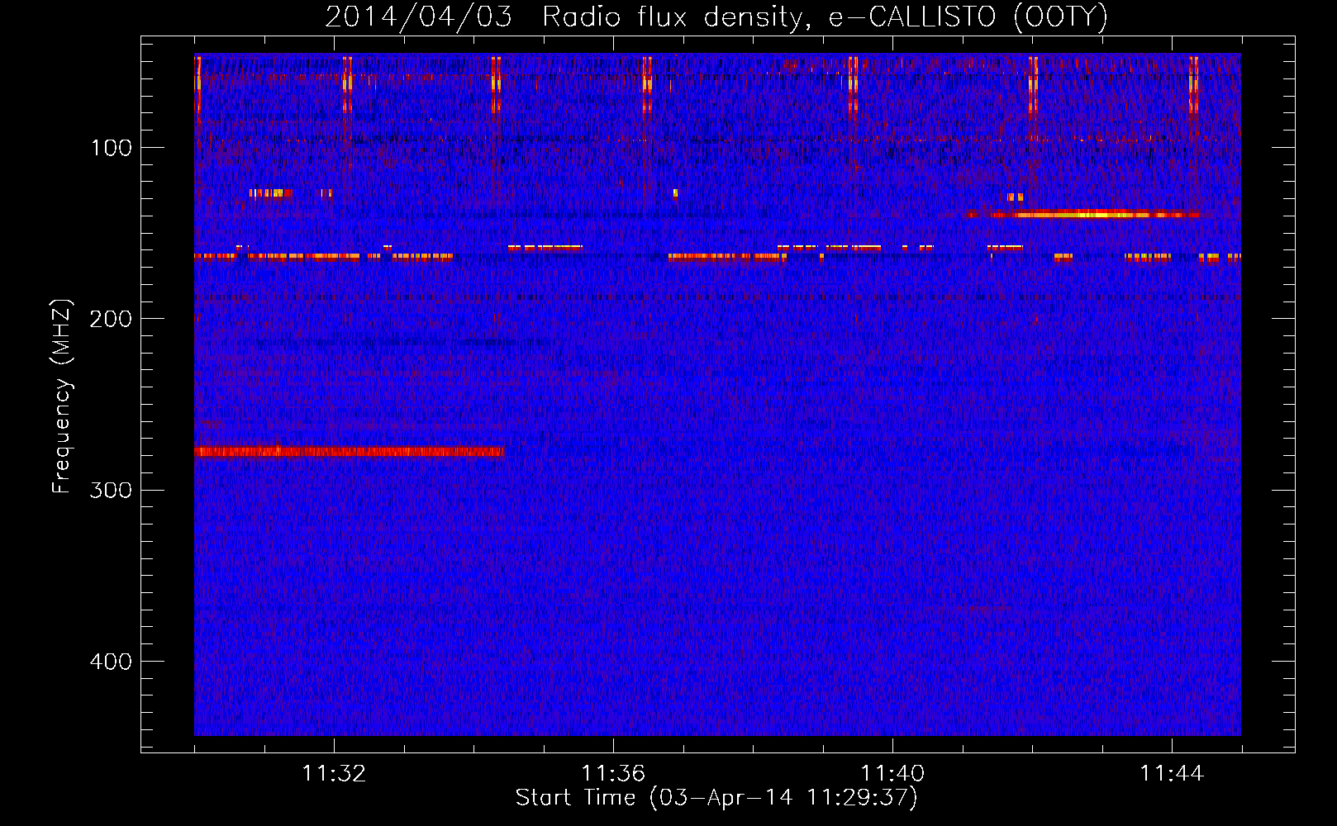Image resolution: width=1337 pixels, height=826 pixels.
Task: Click the 100 frequency tick label
Action: [112, 148]
